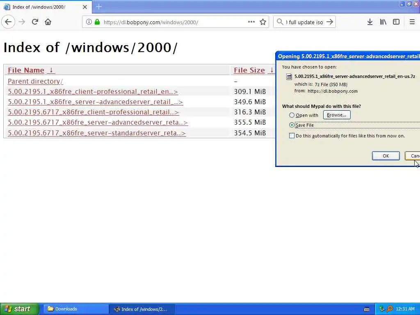The height and width of the screenshot is (315, 420).
Task: Click the search magnifier icon
Action: point(280,22)
